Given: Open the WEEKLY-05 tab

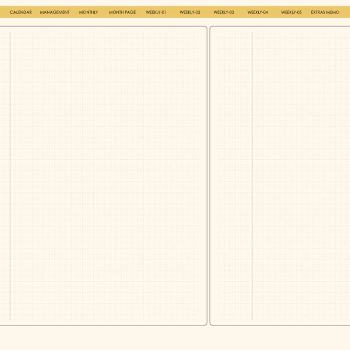Looking at the screenshot, I should pos(291,12).
